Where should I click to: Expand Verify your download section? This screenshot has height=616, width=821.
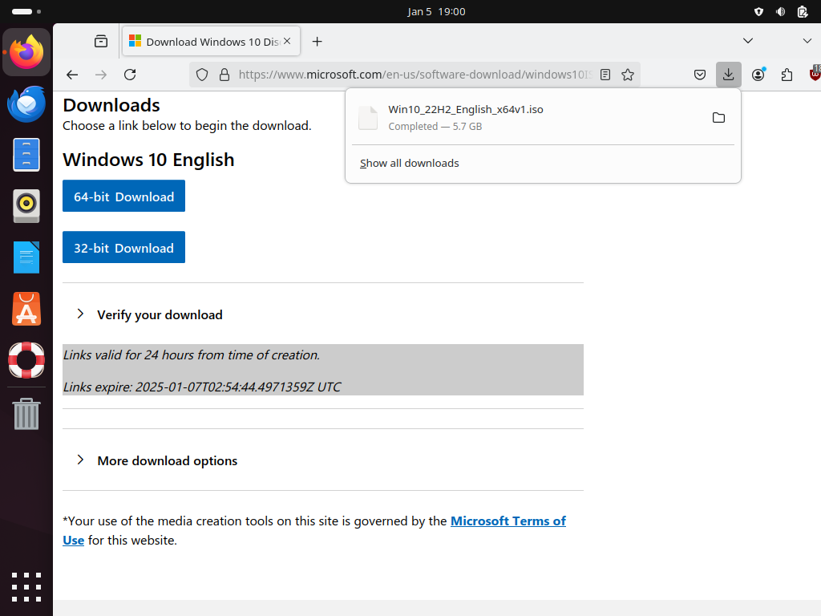[160, 314]
